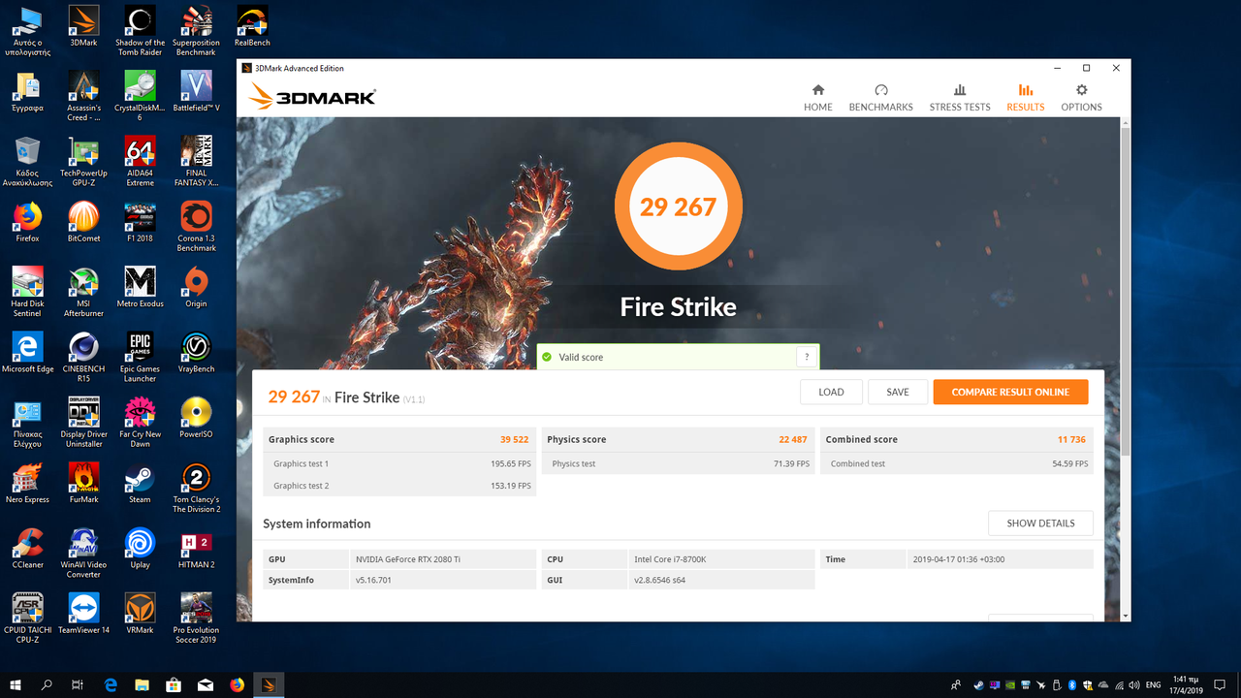Select the Epic Games Launcher icon

tap(140, 358)
